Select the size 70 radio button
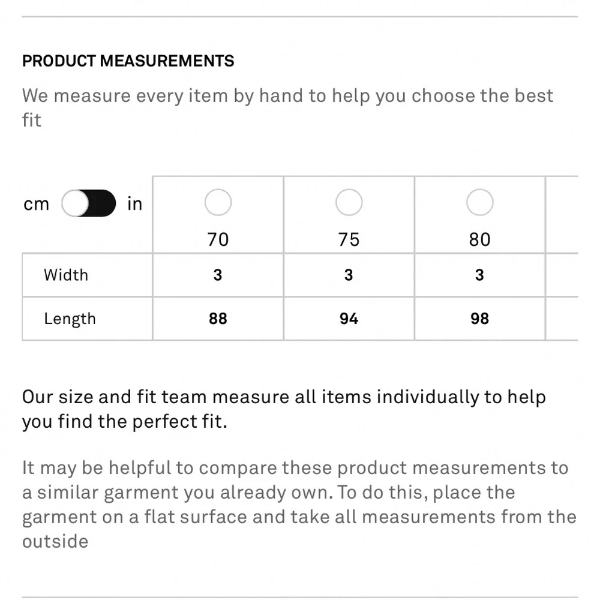The image size is (600, 600). (218, 202)
